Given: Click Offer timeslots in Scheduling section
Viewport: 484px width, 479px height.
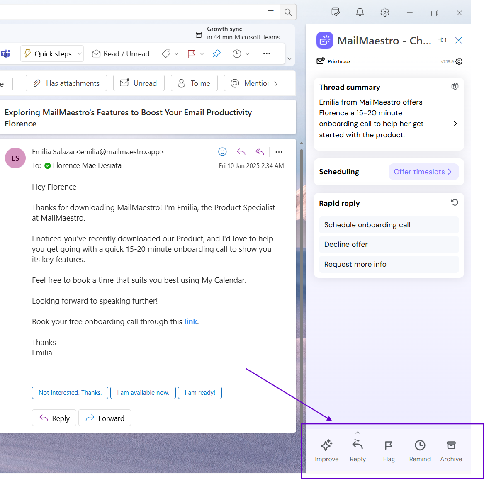Looking at the screenshot, I should point(423,171).
